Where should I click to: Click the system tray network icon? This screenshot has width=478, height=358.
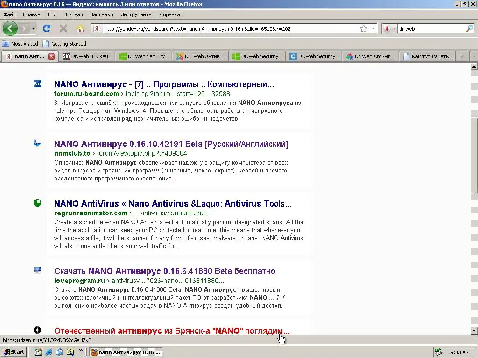coord(438,352)
